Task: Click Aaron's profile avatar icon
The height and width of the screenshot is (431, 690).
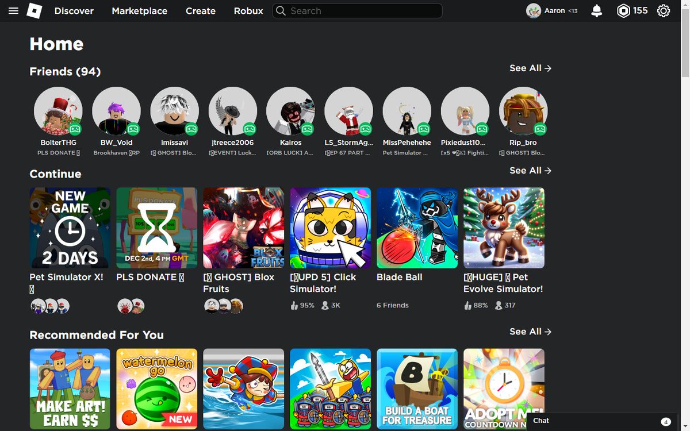Action: pyautogui.click(x=534, y=11)
